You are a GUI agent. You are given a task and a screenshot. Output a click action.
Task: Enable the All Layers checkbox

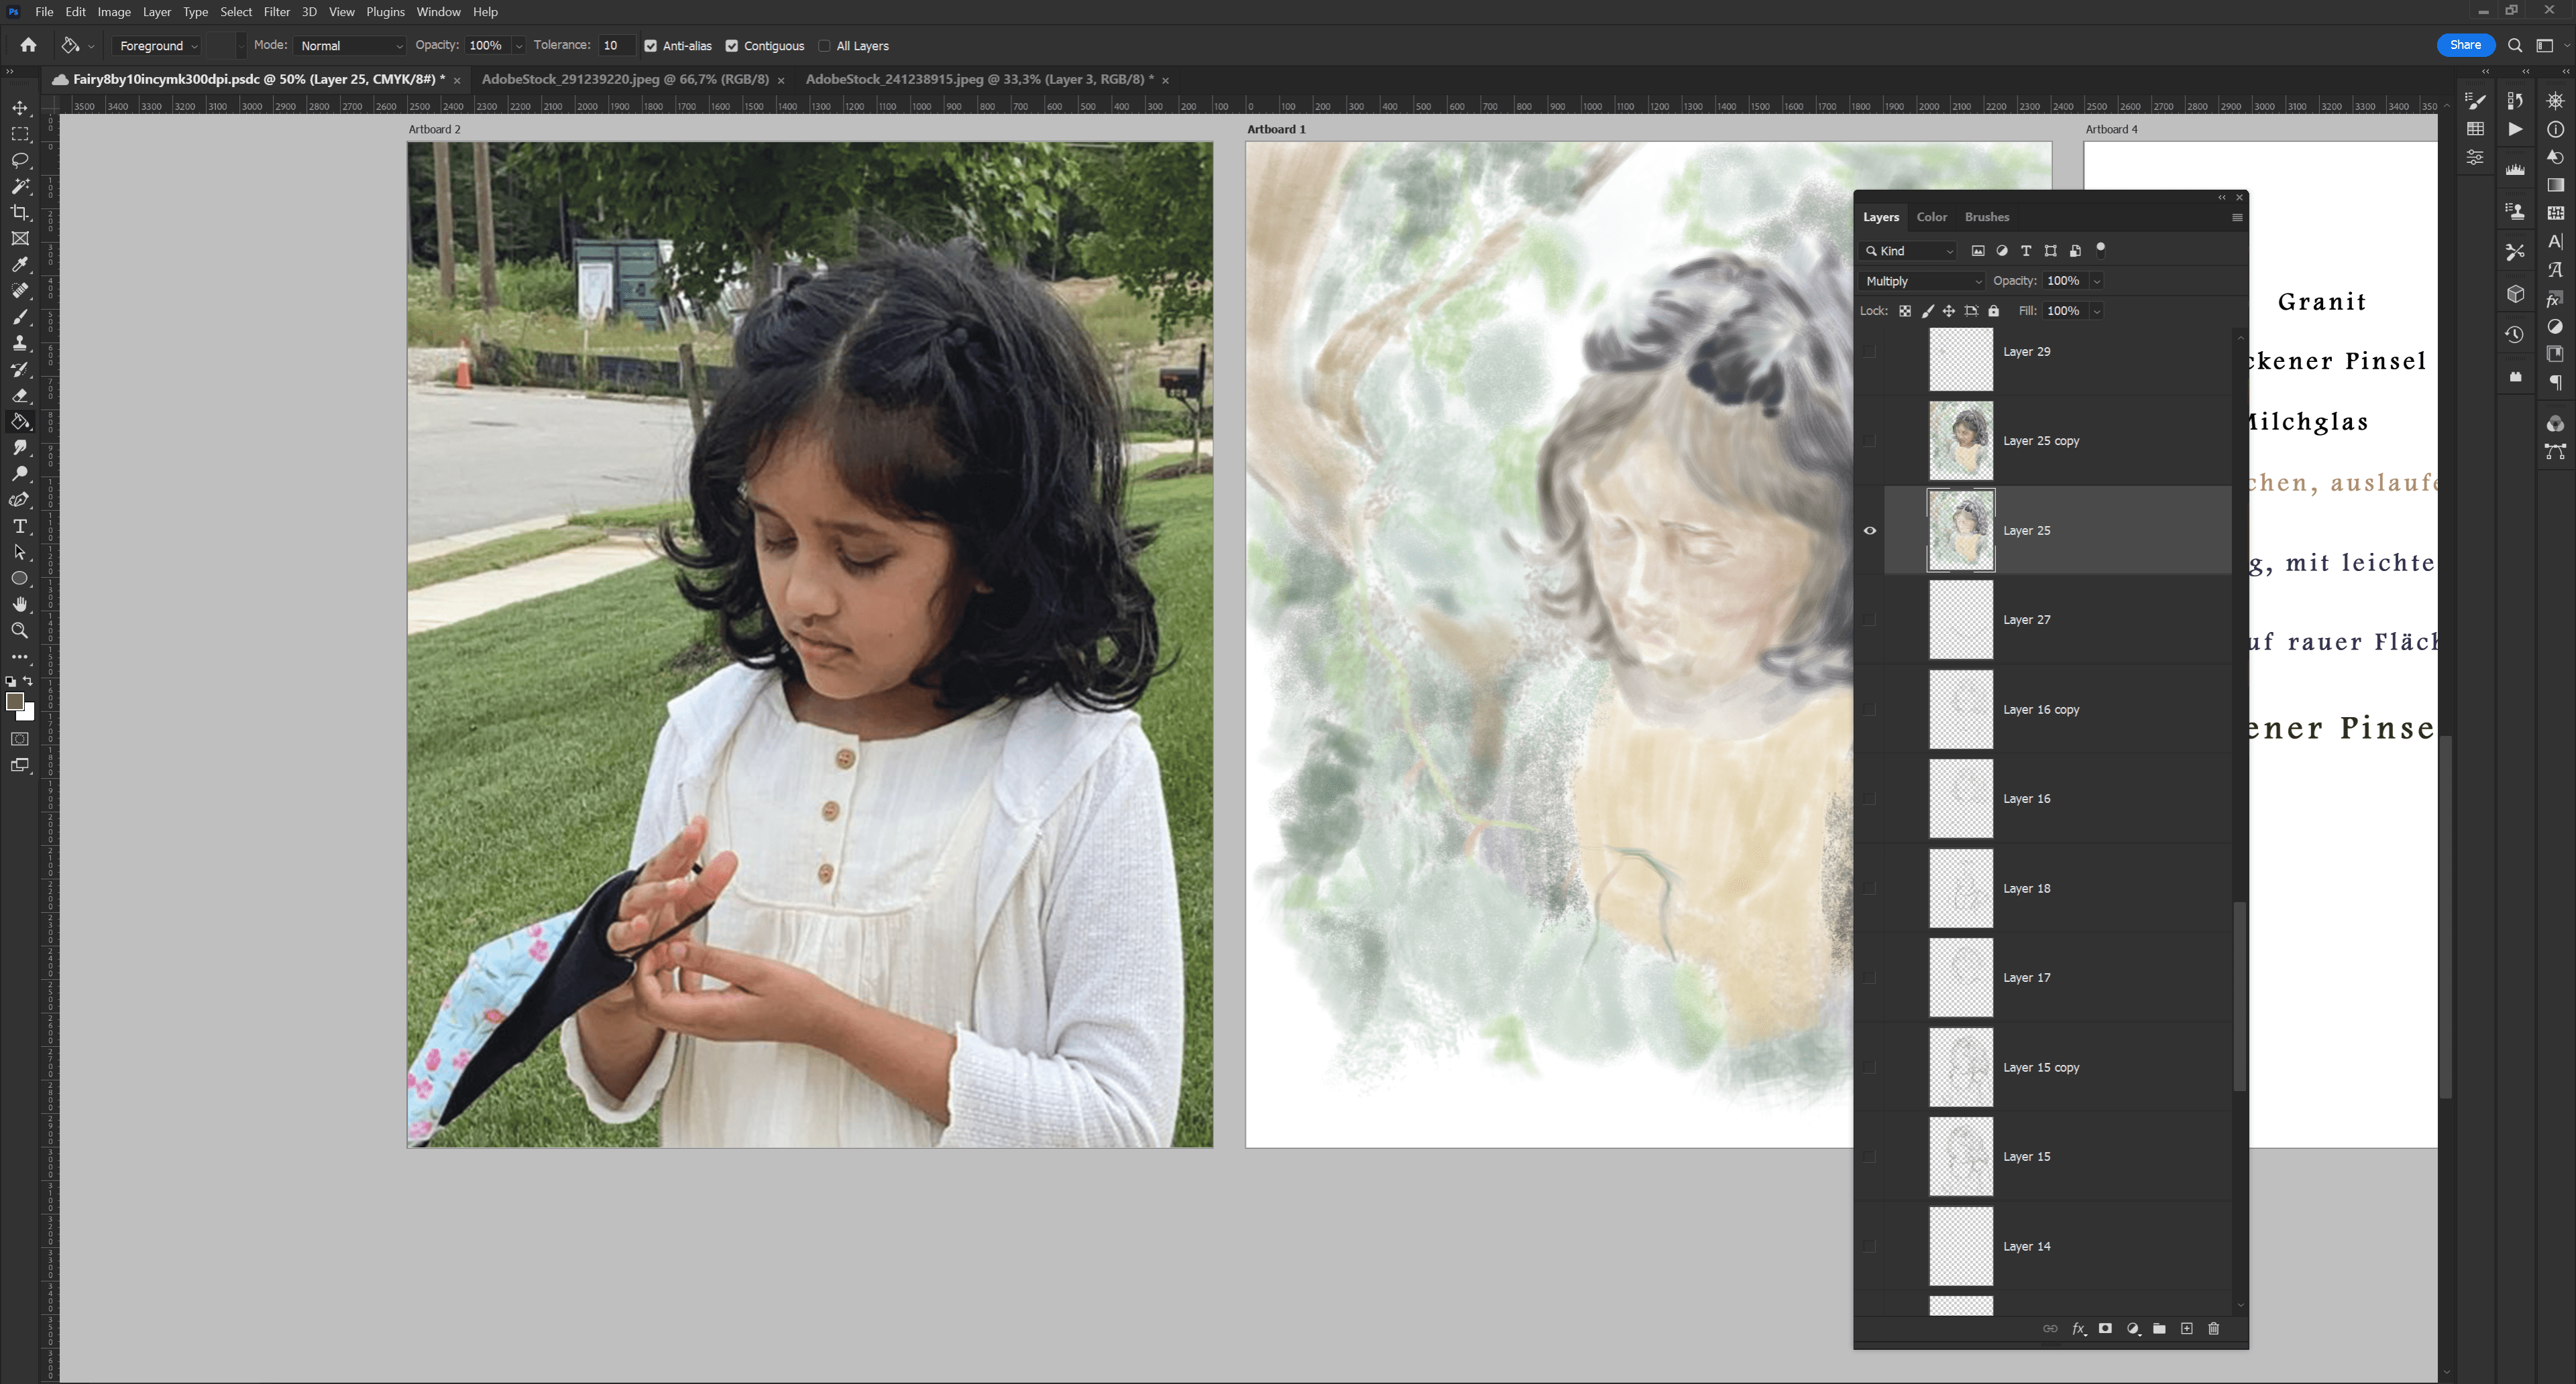824,46
